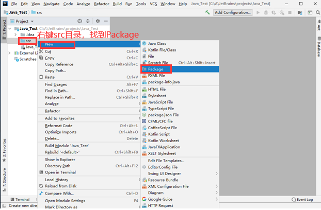Open the Terminal tool window
Image resolution: width=321 pixels, height=210 pixels.
click(x=20, y=200)
